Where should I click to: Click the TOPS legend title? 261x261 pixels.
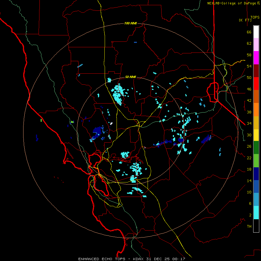tap(255, 17)
